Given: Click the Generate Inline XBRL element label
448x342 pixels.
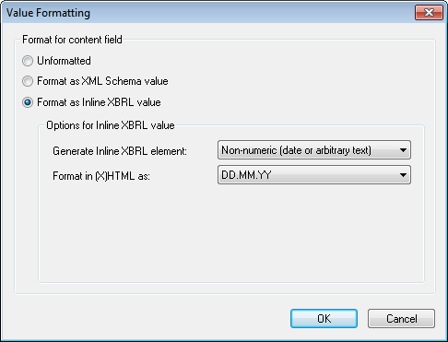Looking at the screenshot, I should tap(120, 151).
